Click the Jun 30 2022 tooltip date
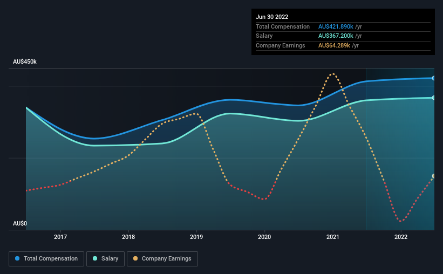The image size is (443, 274). 272,17
